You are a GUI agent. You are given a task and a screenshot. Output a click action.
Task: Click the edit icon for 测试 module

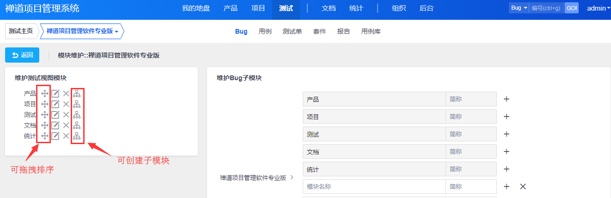pyautogui.click(x=55, y=115)
